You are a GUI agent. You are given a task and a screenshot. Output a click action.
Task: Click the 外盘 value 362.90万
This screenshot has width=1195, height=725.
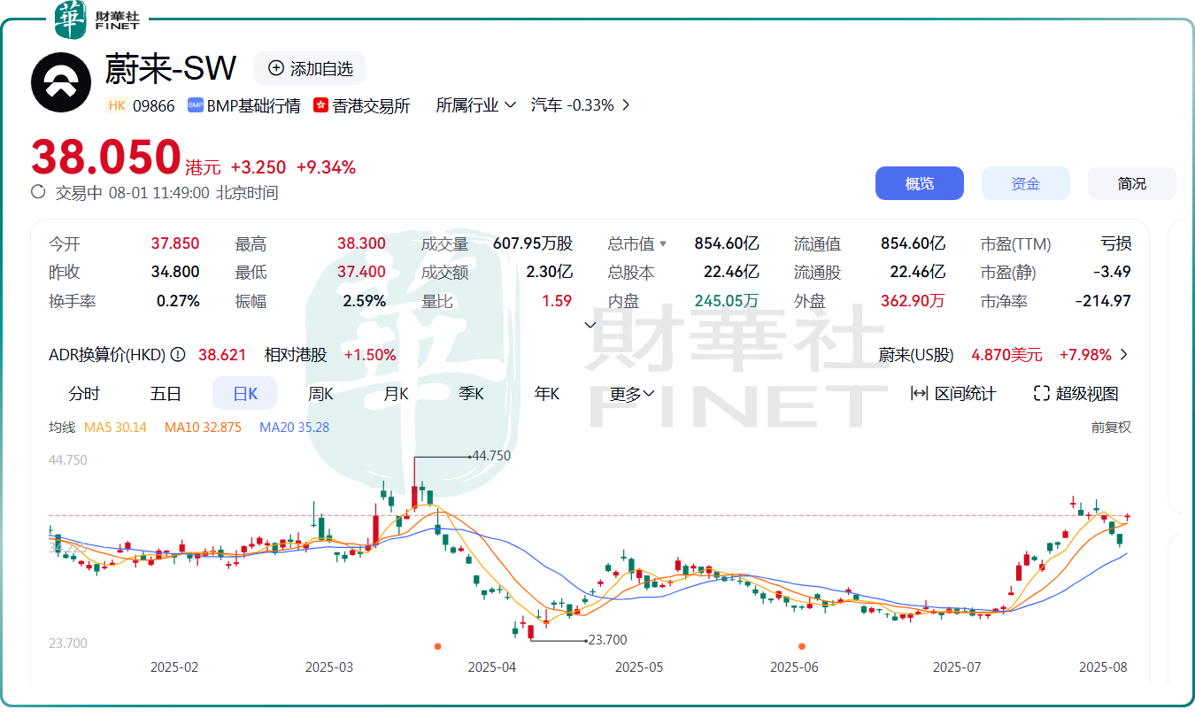913,301
